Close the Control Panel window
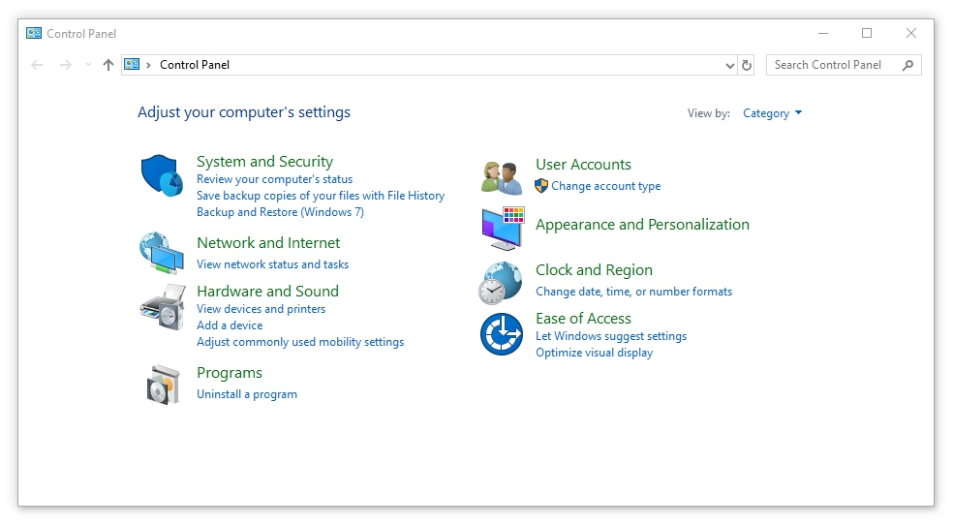 point(911,34)
